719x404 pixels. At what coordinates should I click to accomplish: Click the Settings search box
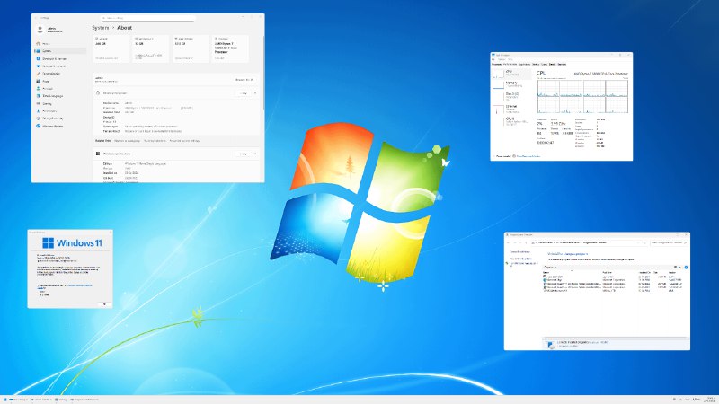148,18
